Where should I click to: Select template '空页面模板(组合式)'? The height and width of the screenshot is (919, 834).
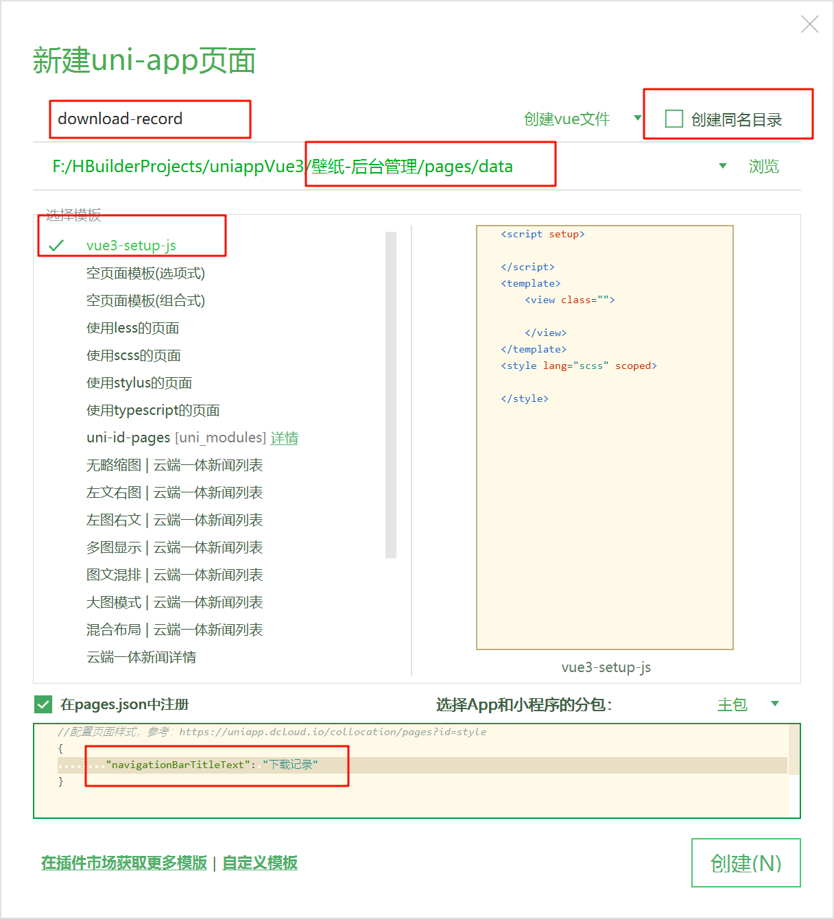(145, 300)
